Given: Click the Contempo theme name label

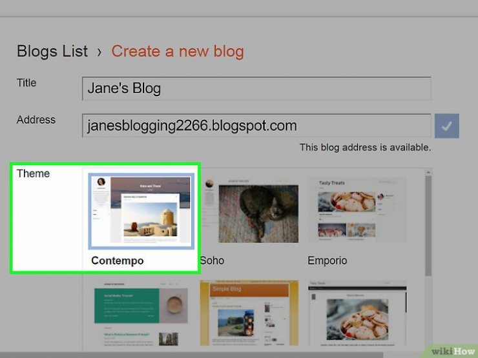Looking at the screenshot, I should tap(118, 261).
